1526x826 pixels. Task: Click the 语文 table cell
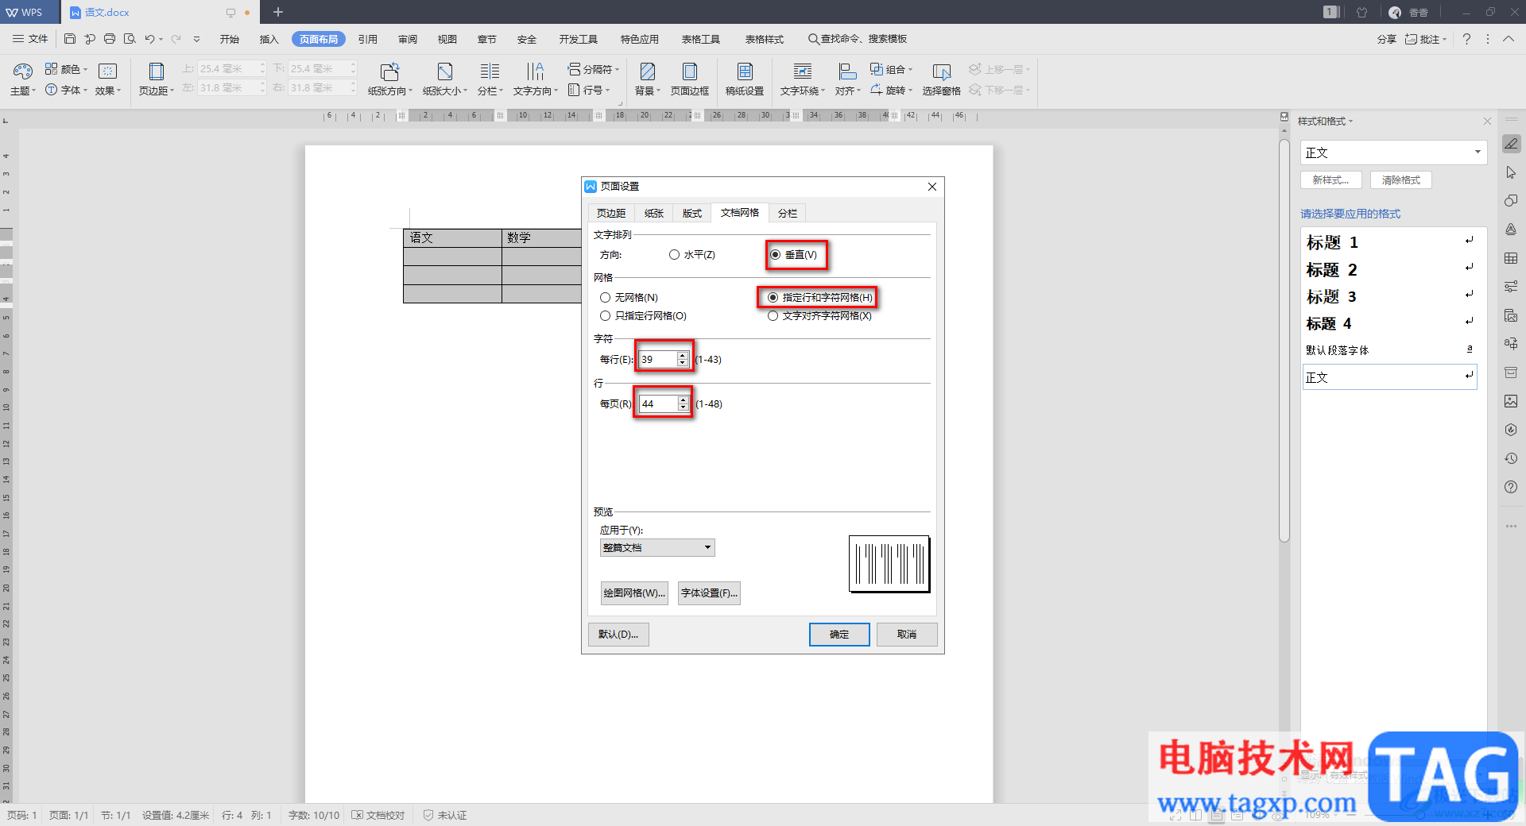tap(452, 237)
